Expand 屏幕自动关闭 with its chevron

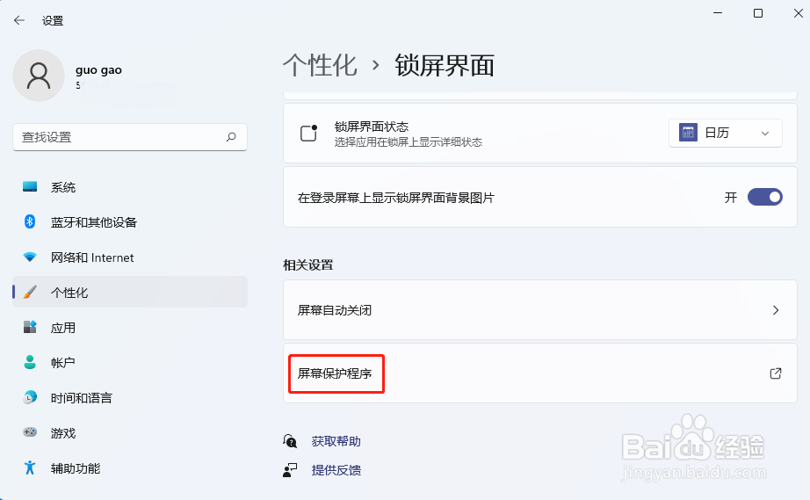coord(776,310)
